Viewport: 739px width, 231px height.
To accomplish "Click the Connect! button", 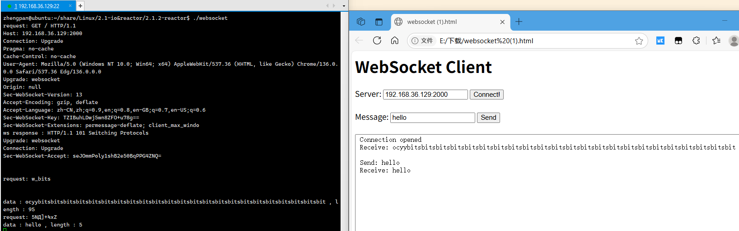I will (486, 95).
